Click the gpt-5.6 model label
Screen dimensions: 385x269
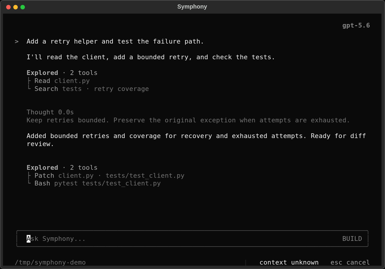[356, 25]
